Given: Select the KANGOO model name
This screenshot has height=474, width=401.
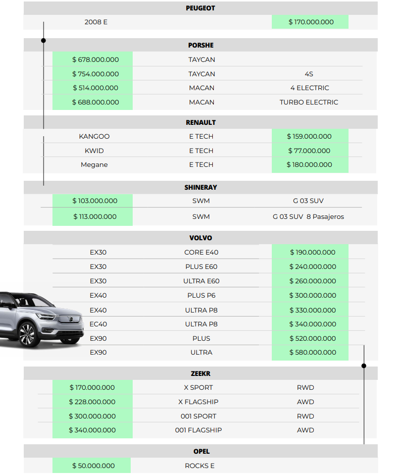Looking at the screenshot, I should pos(94,136).
